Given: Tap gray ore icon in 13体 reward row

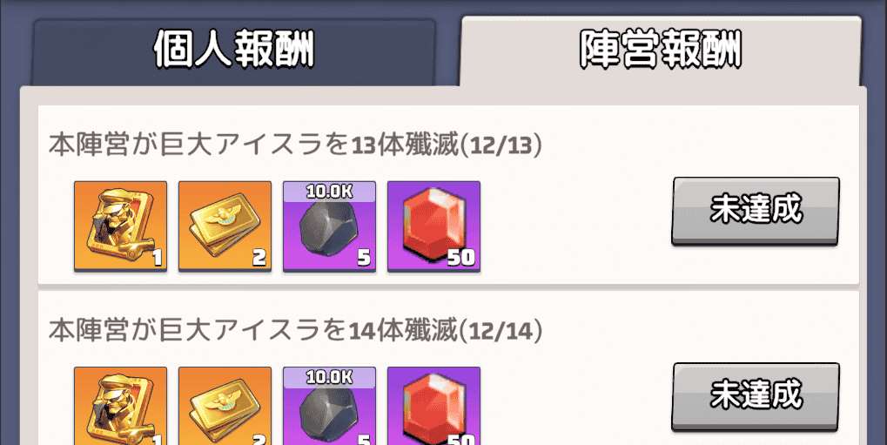Looking at the screenshot, I should point(329,226).
